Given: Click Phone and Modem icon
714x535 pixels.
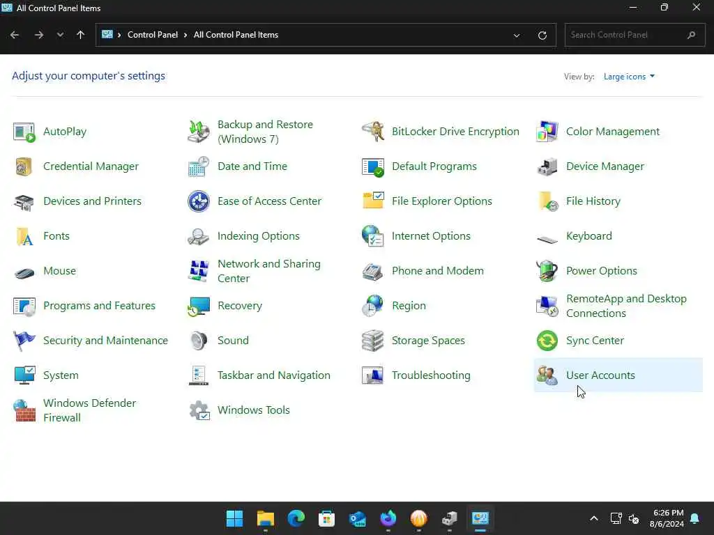Looking at the screenshot, I should pyautogui.click(x=373, y=272).
